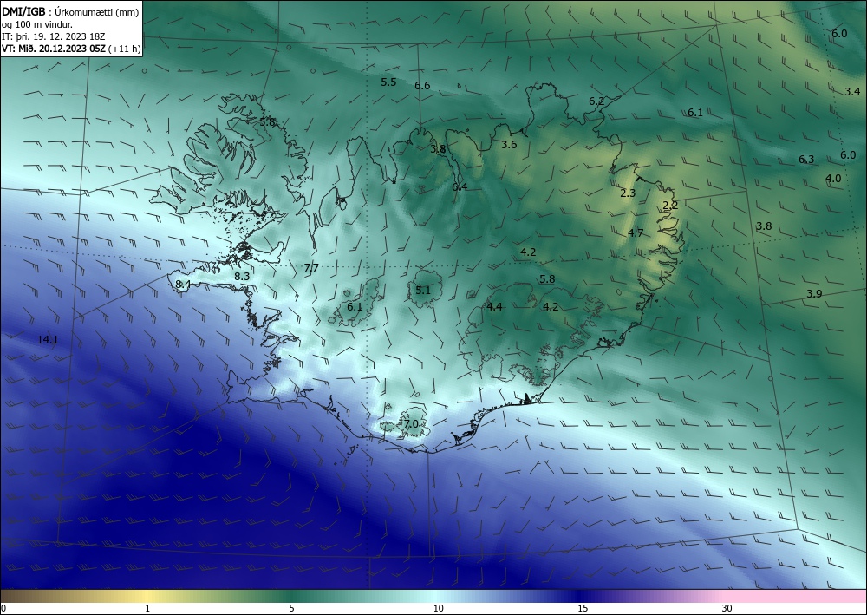Click the '5' label on the color scale
The height and width of the screenshot is (615, 867).
point(291,608)
